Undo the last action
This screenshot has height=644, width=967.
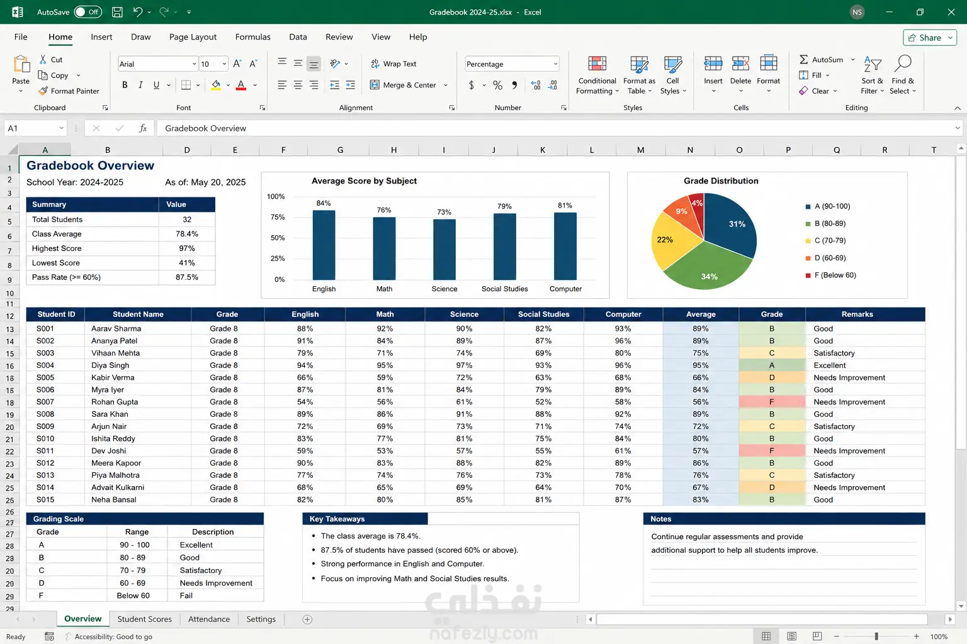pyautogui.click(x=138, y=12)
